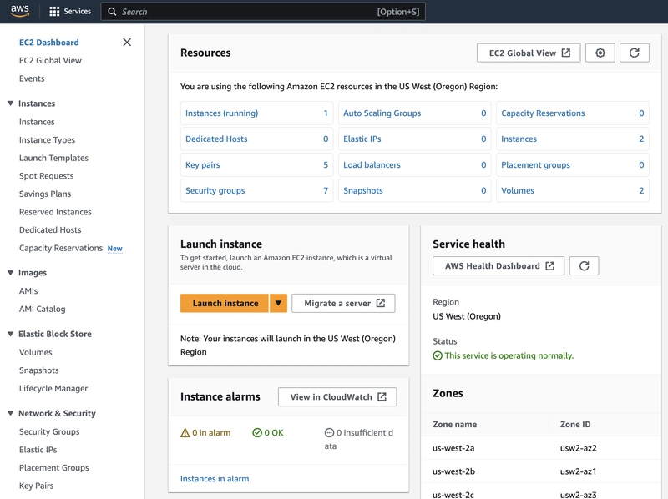Click the New badge beside Capacity Reservations
Viewport: 668px width, 499px height.
click(114, 248)
